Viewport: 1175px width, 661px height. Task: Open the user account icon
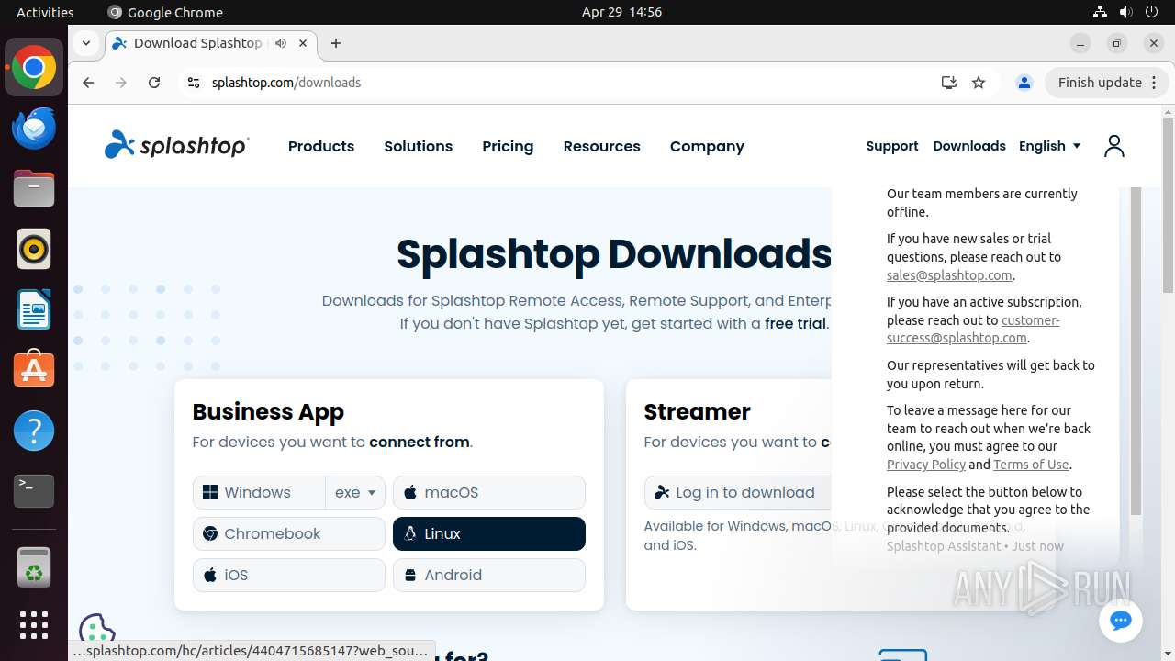point(1113,146)
